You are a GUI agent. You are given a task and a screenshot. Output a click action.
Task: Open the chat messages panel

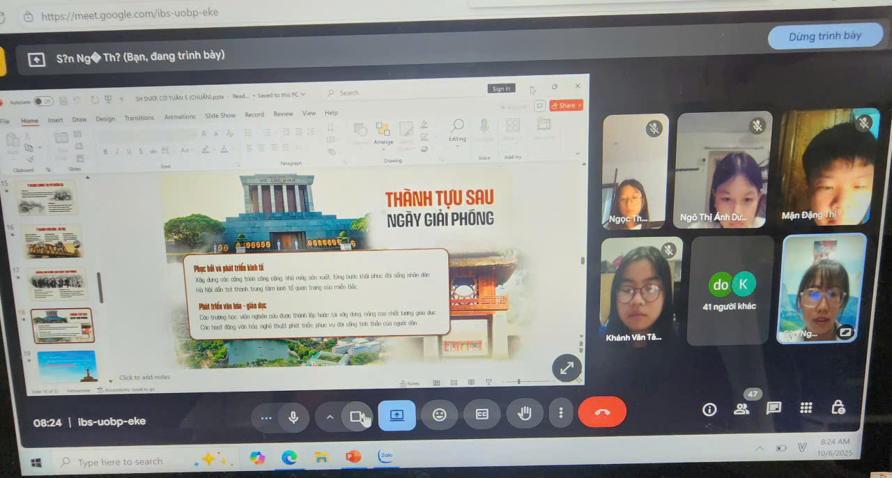774,408
